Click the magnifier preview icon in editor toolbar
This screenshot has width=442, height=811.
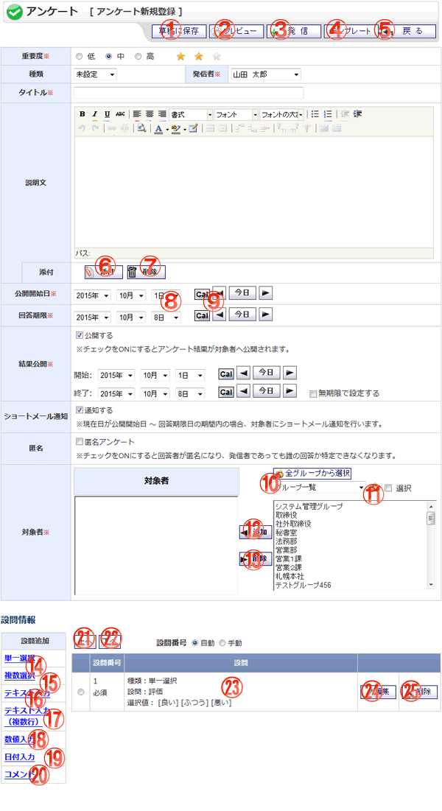coord(141,128)
